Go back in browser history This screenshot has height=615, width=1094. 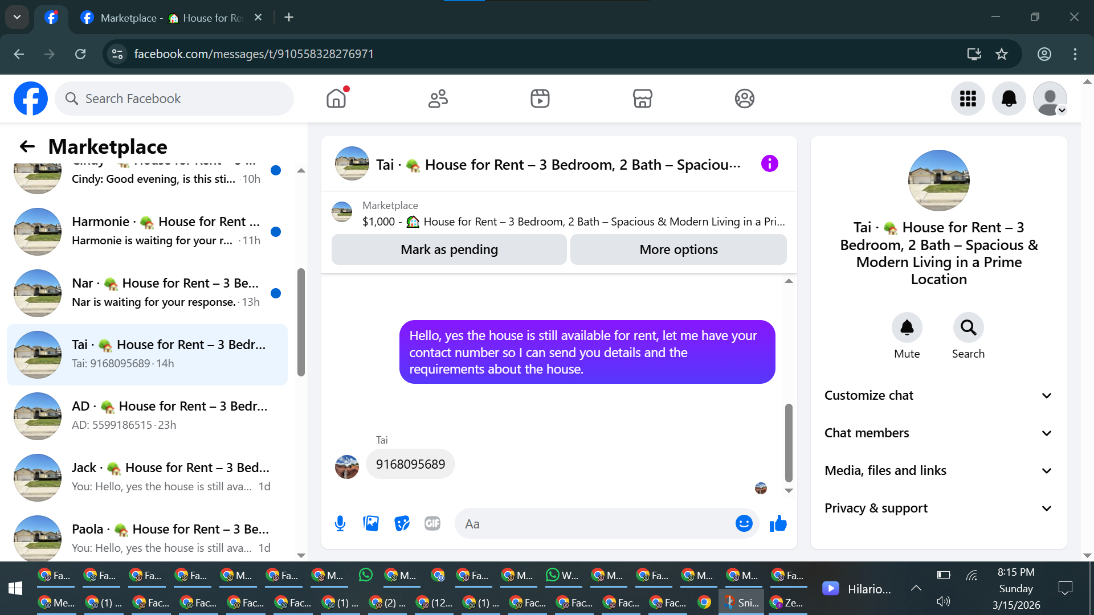(19, 54)
